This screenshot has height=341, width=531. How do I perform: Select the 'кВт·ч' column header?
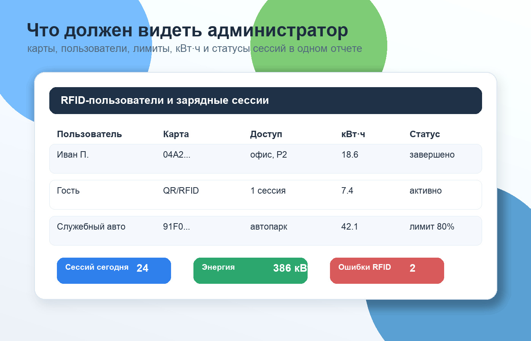pos(353,134)
